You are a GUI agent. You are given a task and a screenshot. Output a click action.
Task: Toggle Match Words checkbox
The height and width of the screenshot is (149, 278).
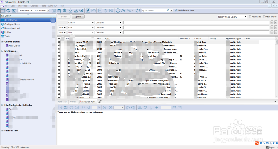point(264,17)
